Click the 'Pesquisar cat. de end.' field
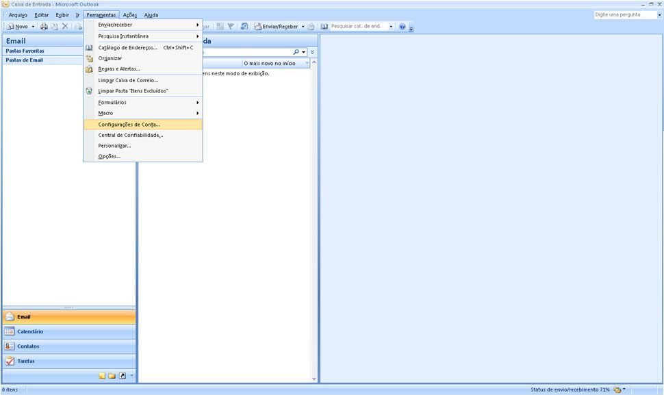Screen dimensions: 664x395 pos(357,27)
